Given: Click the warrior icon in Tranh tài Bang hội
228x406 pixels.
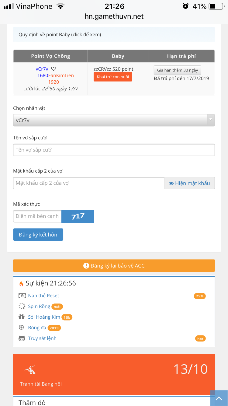Looking at the screenshot, I should [30, 369].
